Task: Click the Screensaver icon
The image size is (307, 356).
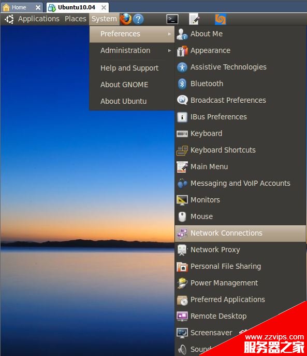Action: (x=182, y=333)
